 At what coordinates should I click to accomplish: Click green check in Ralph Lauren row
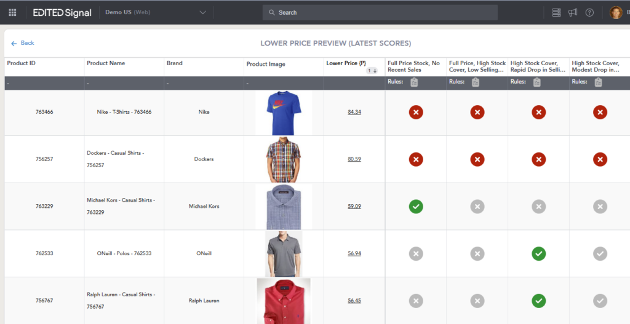coord(539,301)
